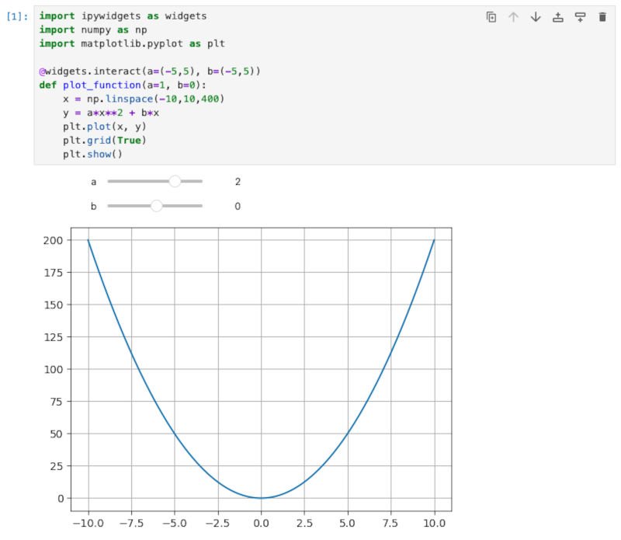
Task: Click the duplicate cell icon
Action: [491, 17]
